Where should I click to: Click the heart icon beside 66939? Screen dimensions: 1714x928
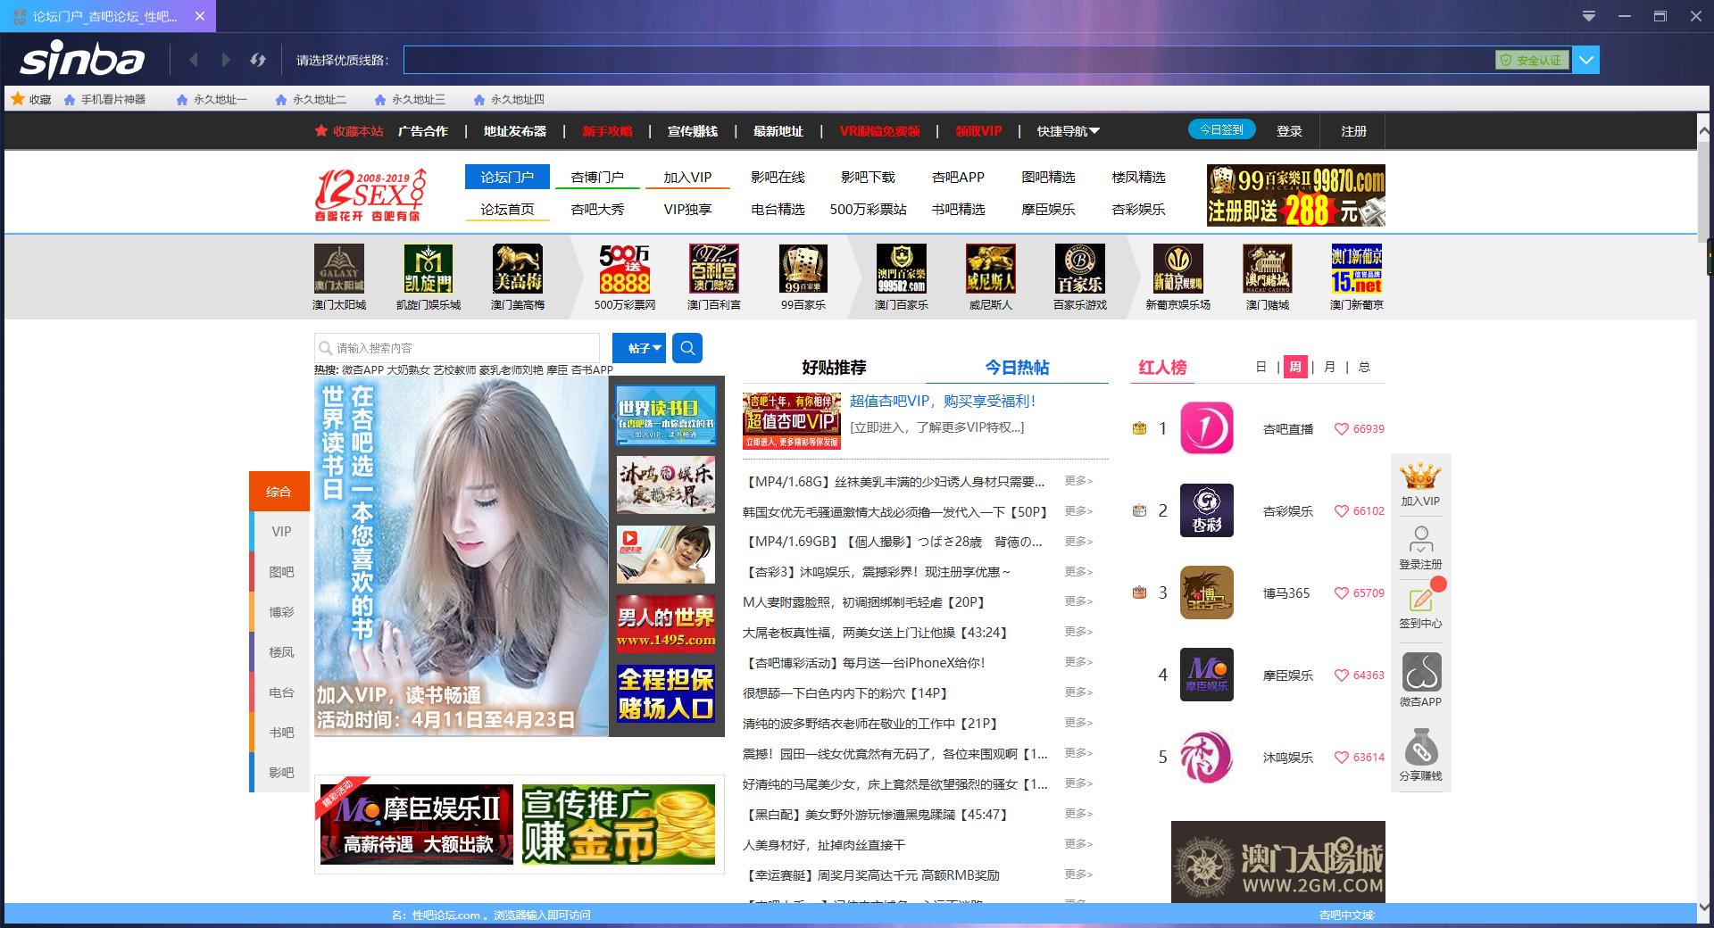click(x=1341, y=429)
